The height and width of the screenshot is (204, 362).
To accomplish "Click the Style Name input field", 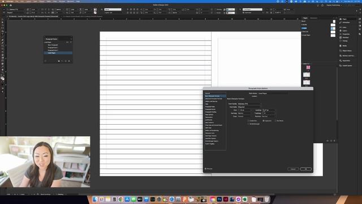I will pos(273,93).
